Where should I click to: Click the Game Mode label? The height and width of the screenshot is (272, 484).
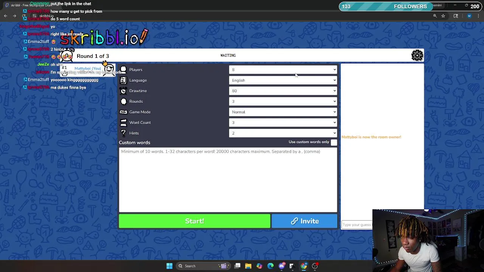point(140,112)
